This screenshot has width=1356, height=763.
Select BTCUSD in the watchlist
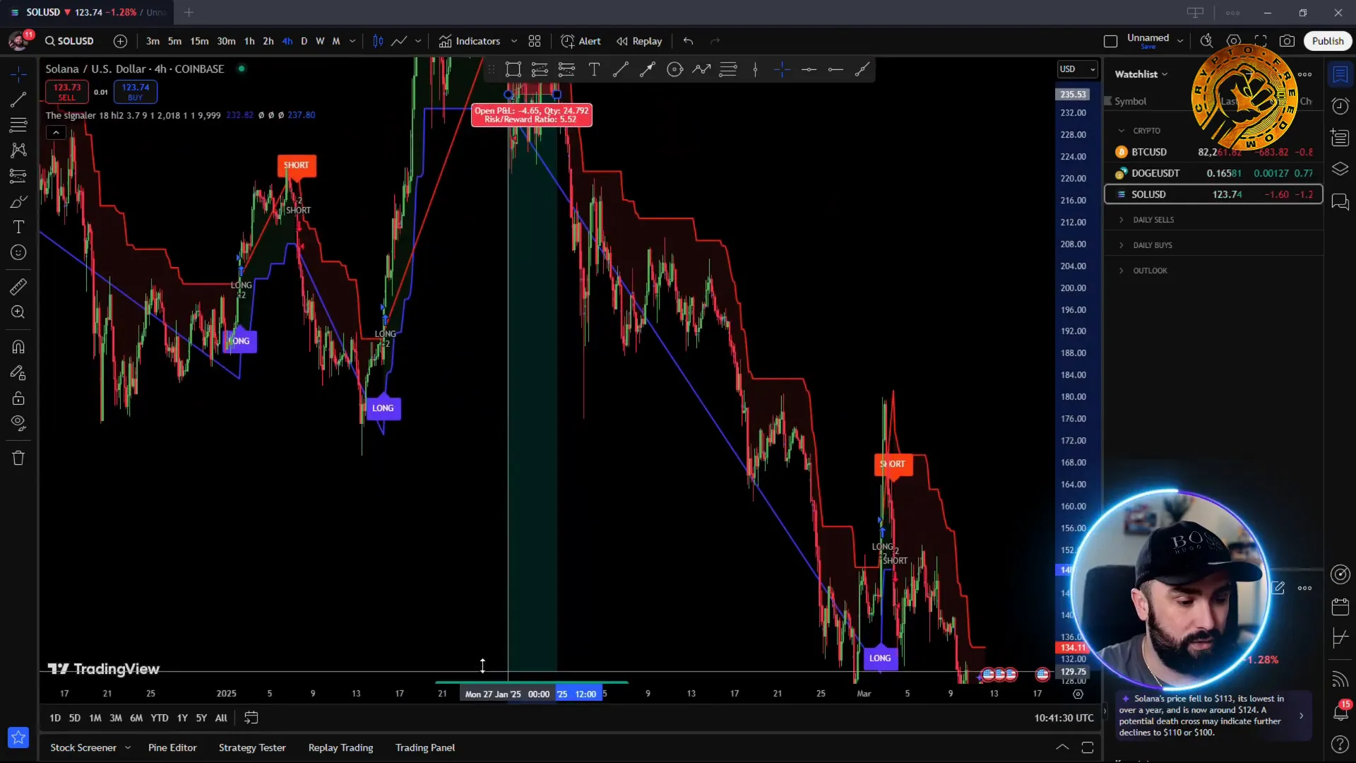(x=1213, y=152)
